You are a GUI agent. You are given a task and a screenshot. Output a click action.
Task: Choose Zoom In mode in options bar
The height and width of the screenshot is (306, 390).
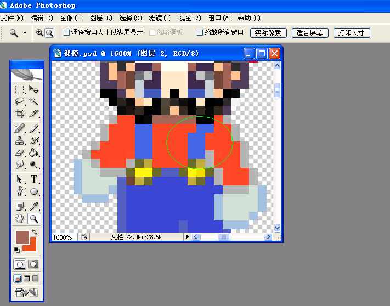point(39,32)
